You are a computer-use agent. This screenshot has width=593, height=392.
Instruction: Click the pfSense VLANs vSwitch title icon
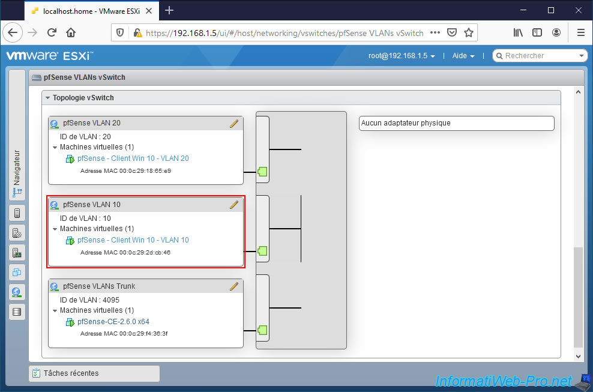(36, 77)
